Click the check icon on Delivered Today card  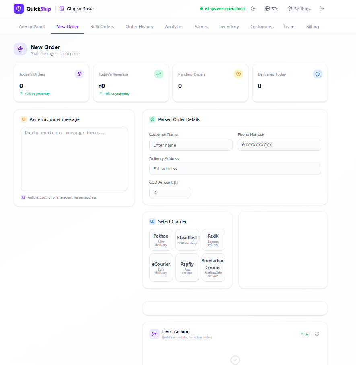[x=317, y=74]
